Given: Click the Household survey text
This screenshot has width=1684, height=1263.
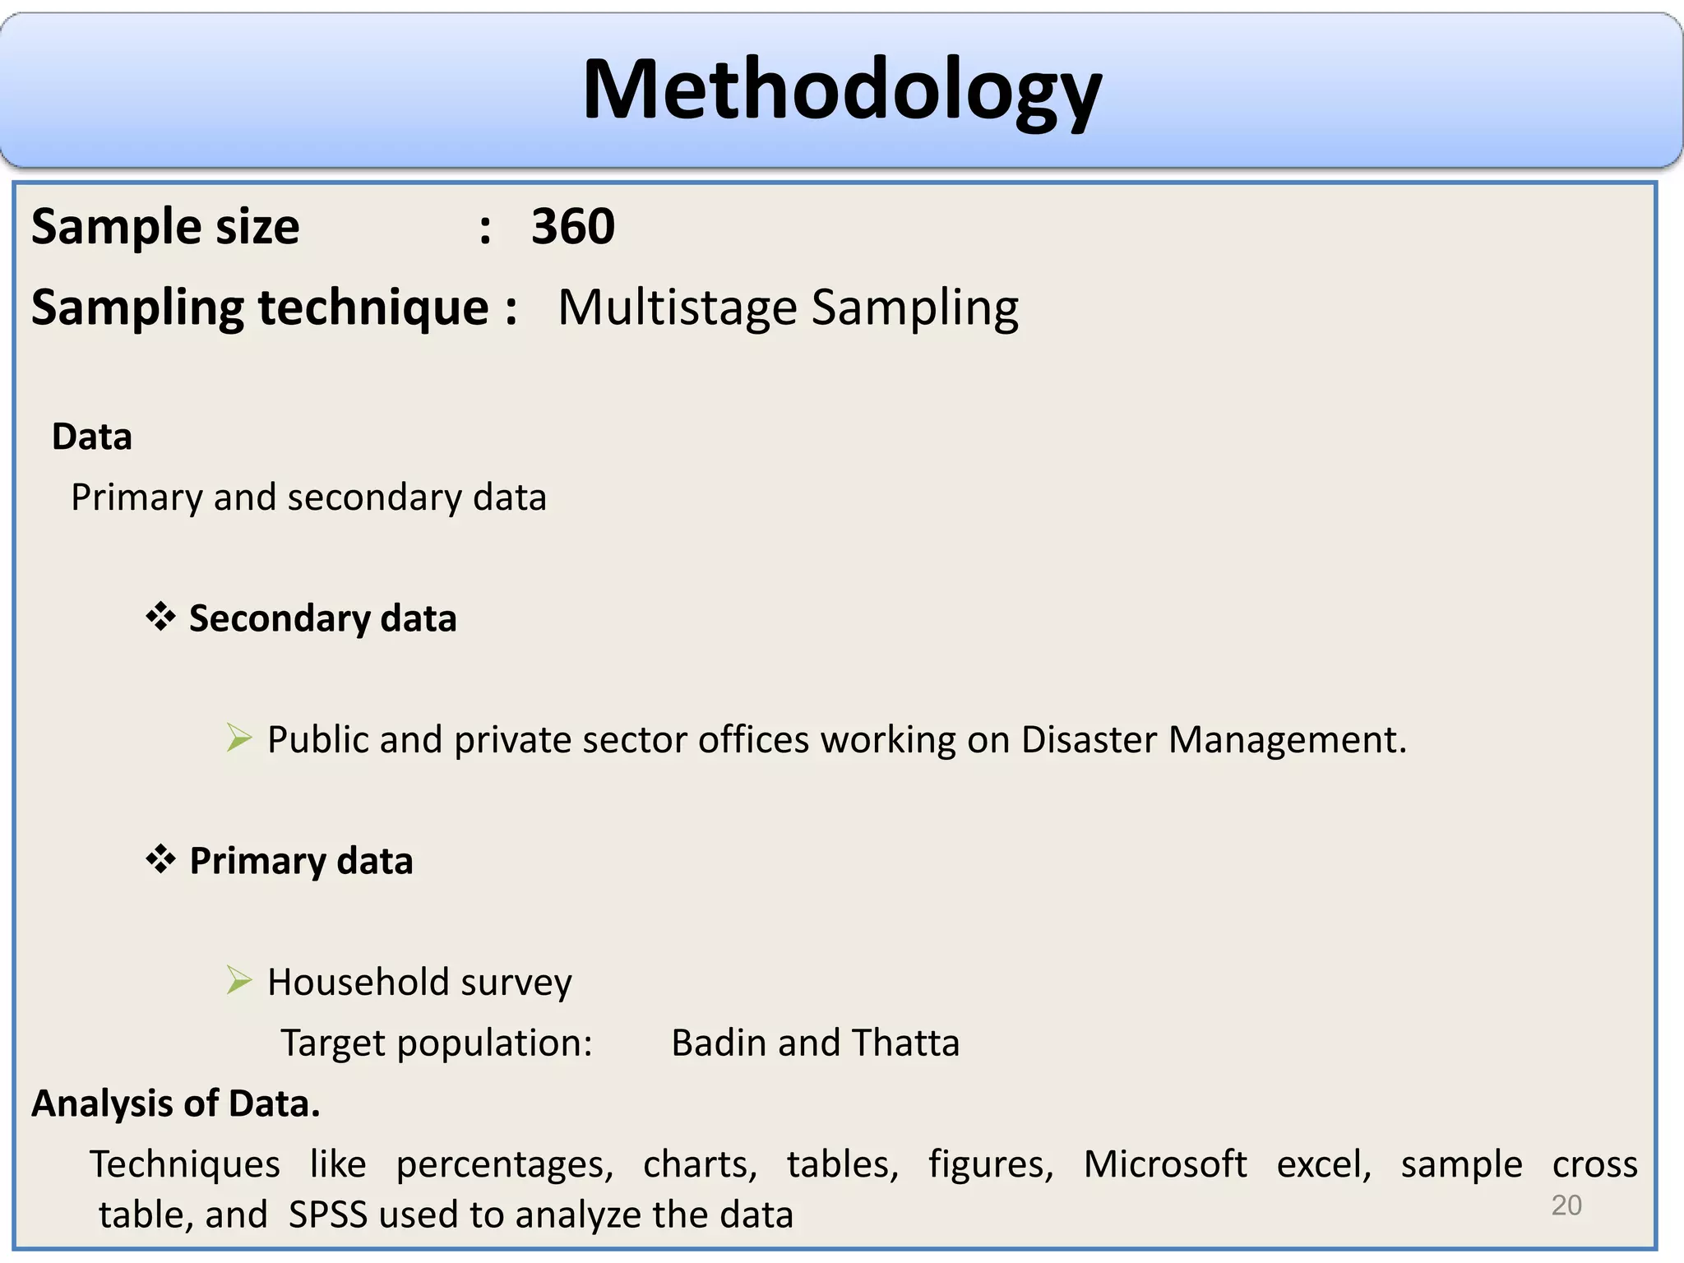Looking at the screenshot, I should point(419,982).
